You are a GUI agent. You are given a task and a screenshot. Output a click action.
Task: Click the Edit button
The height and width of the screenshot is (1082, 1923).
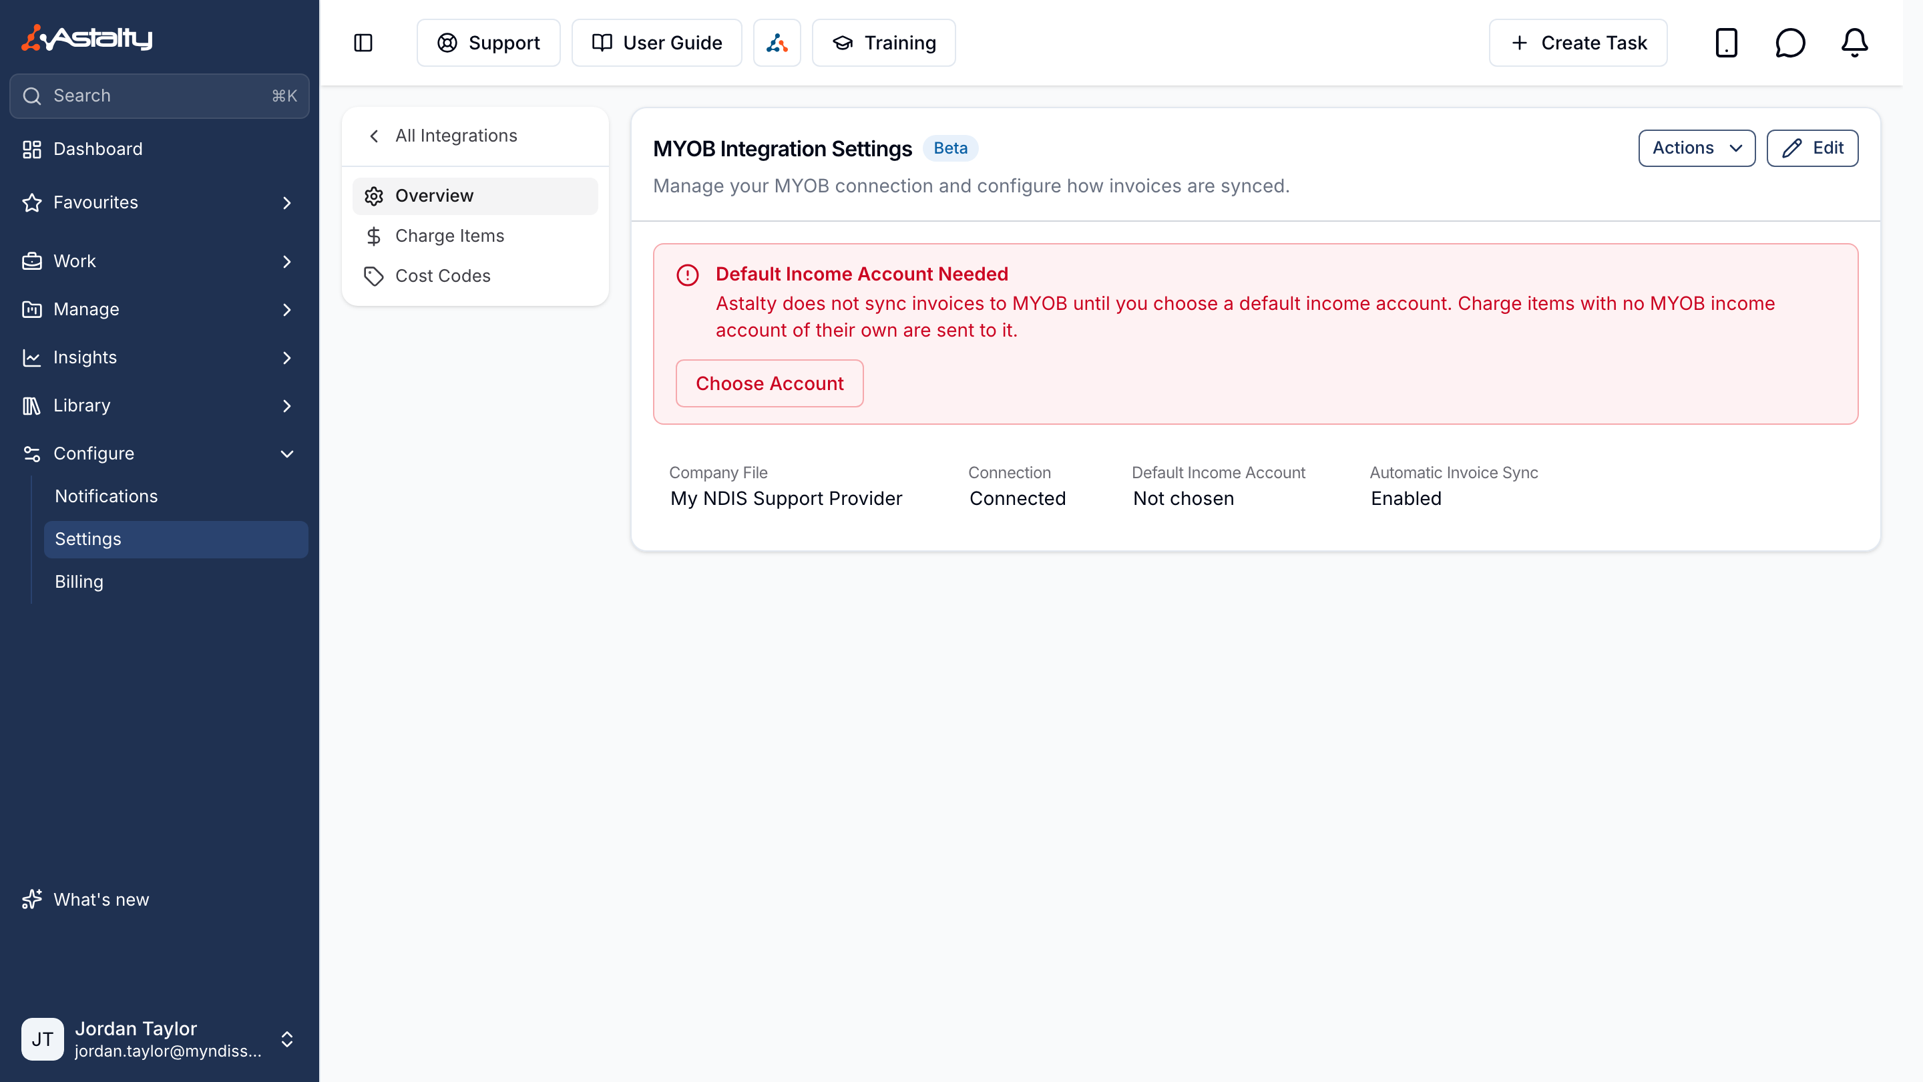[1811, 148]
